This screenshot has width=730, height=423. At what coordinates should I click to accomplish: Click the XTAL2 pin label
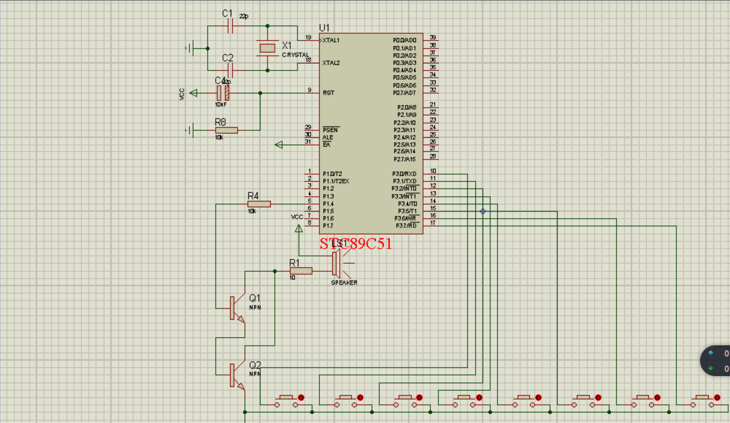[x=331, y=63]
